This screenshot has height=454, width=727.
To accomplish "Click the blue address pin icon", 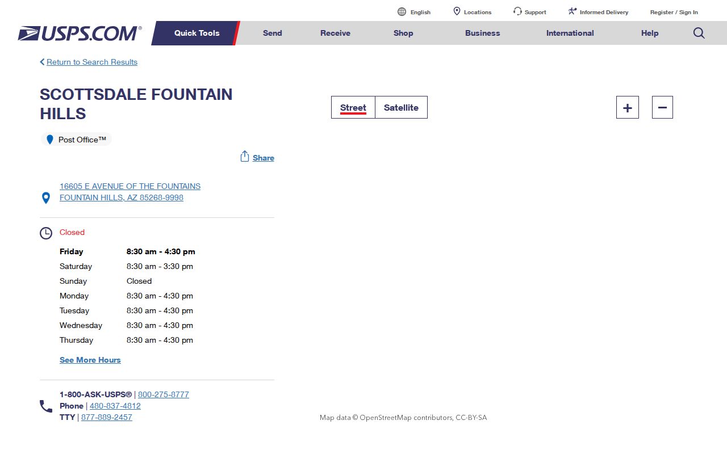I will click(x=46, y=198).
